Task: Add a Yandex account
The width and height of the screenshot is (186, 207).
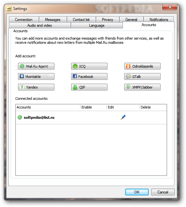Action: click(36, 87)
